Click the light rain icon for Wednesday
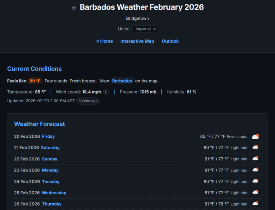The width and height of the screenshot is (275, 210). tap(255, 193)
